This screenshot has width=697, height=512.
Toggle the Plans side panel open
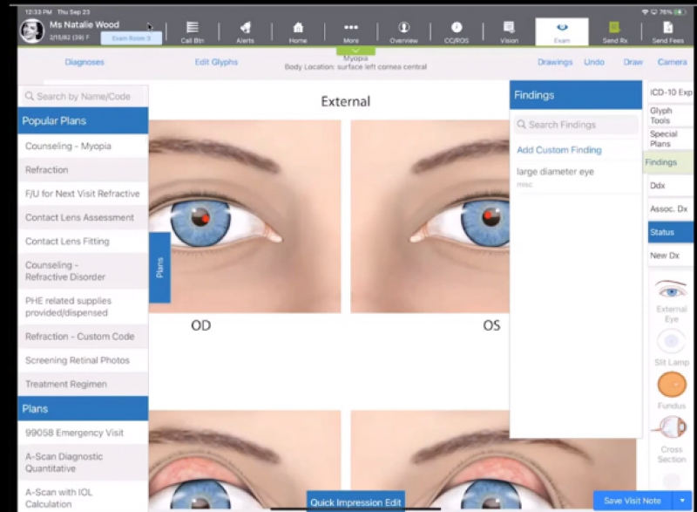[x=160, y=268]
